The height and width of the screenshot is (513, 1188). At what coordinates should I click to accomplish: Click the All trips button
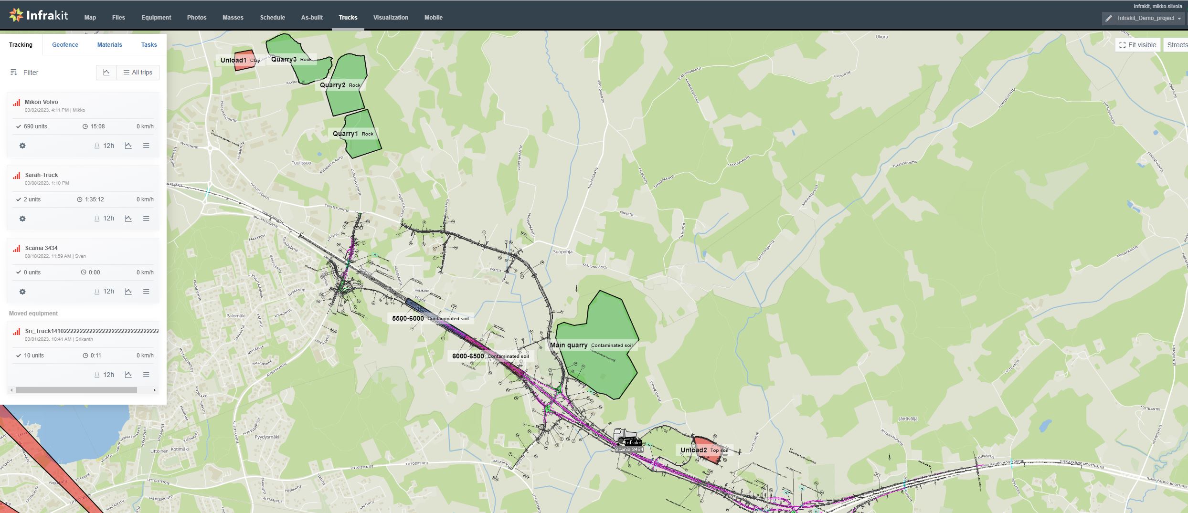(x=138, y=73)
